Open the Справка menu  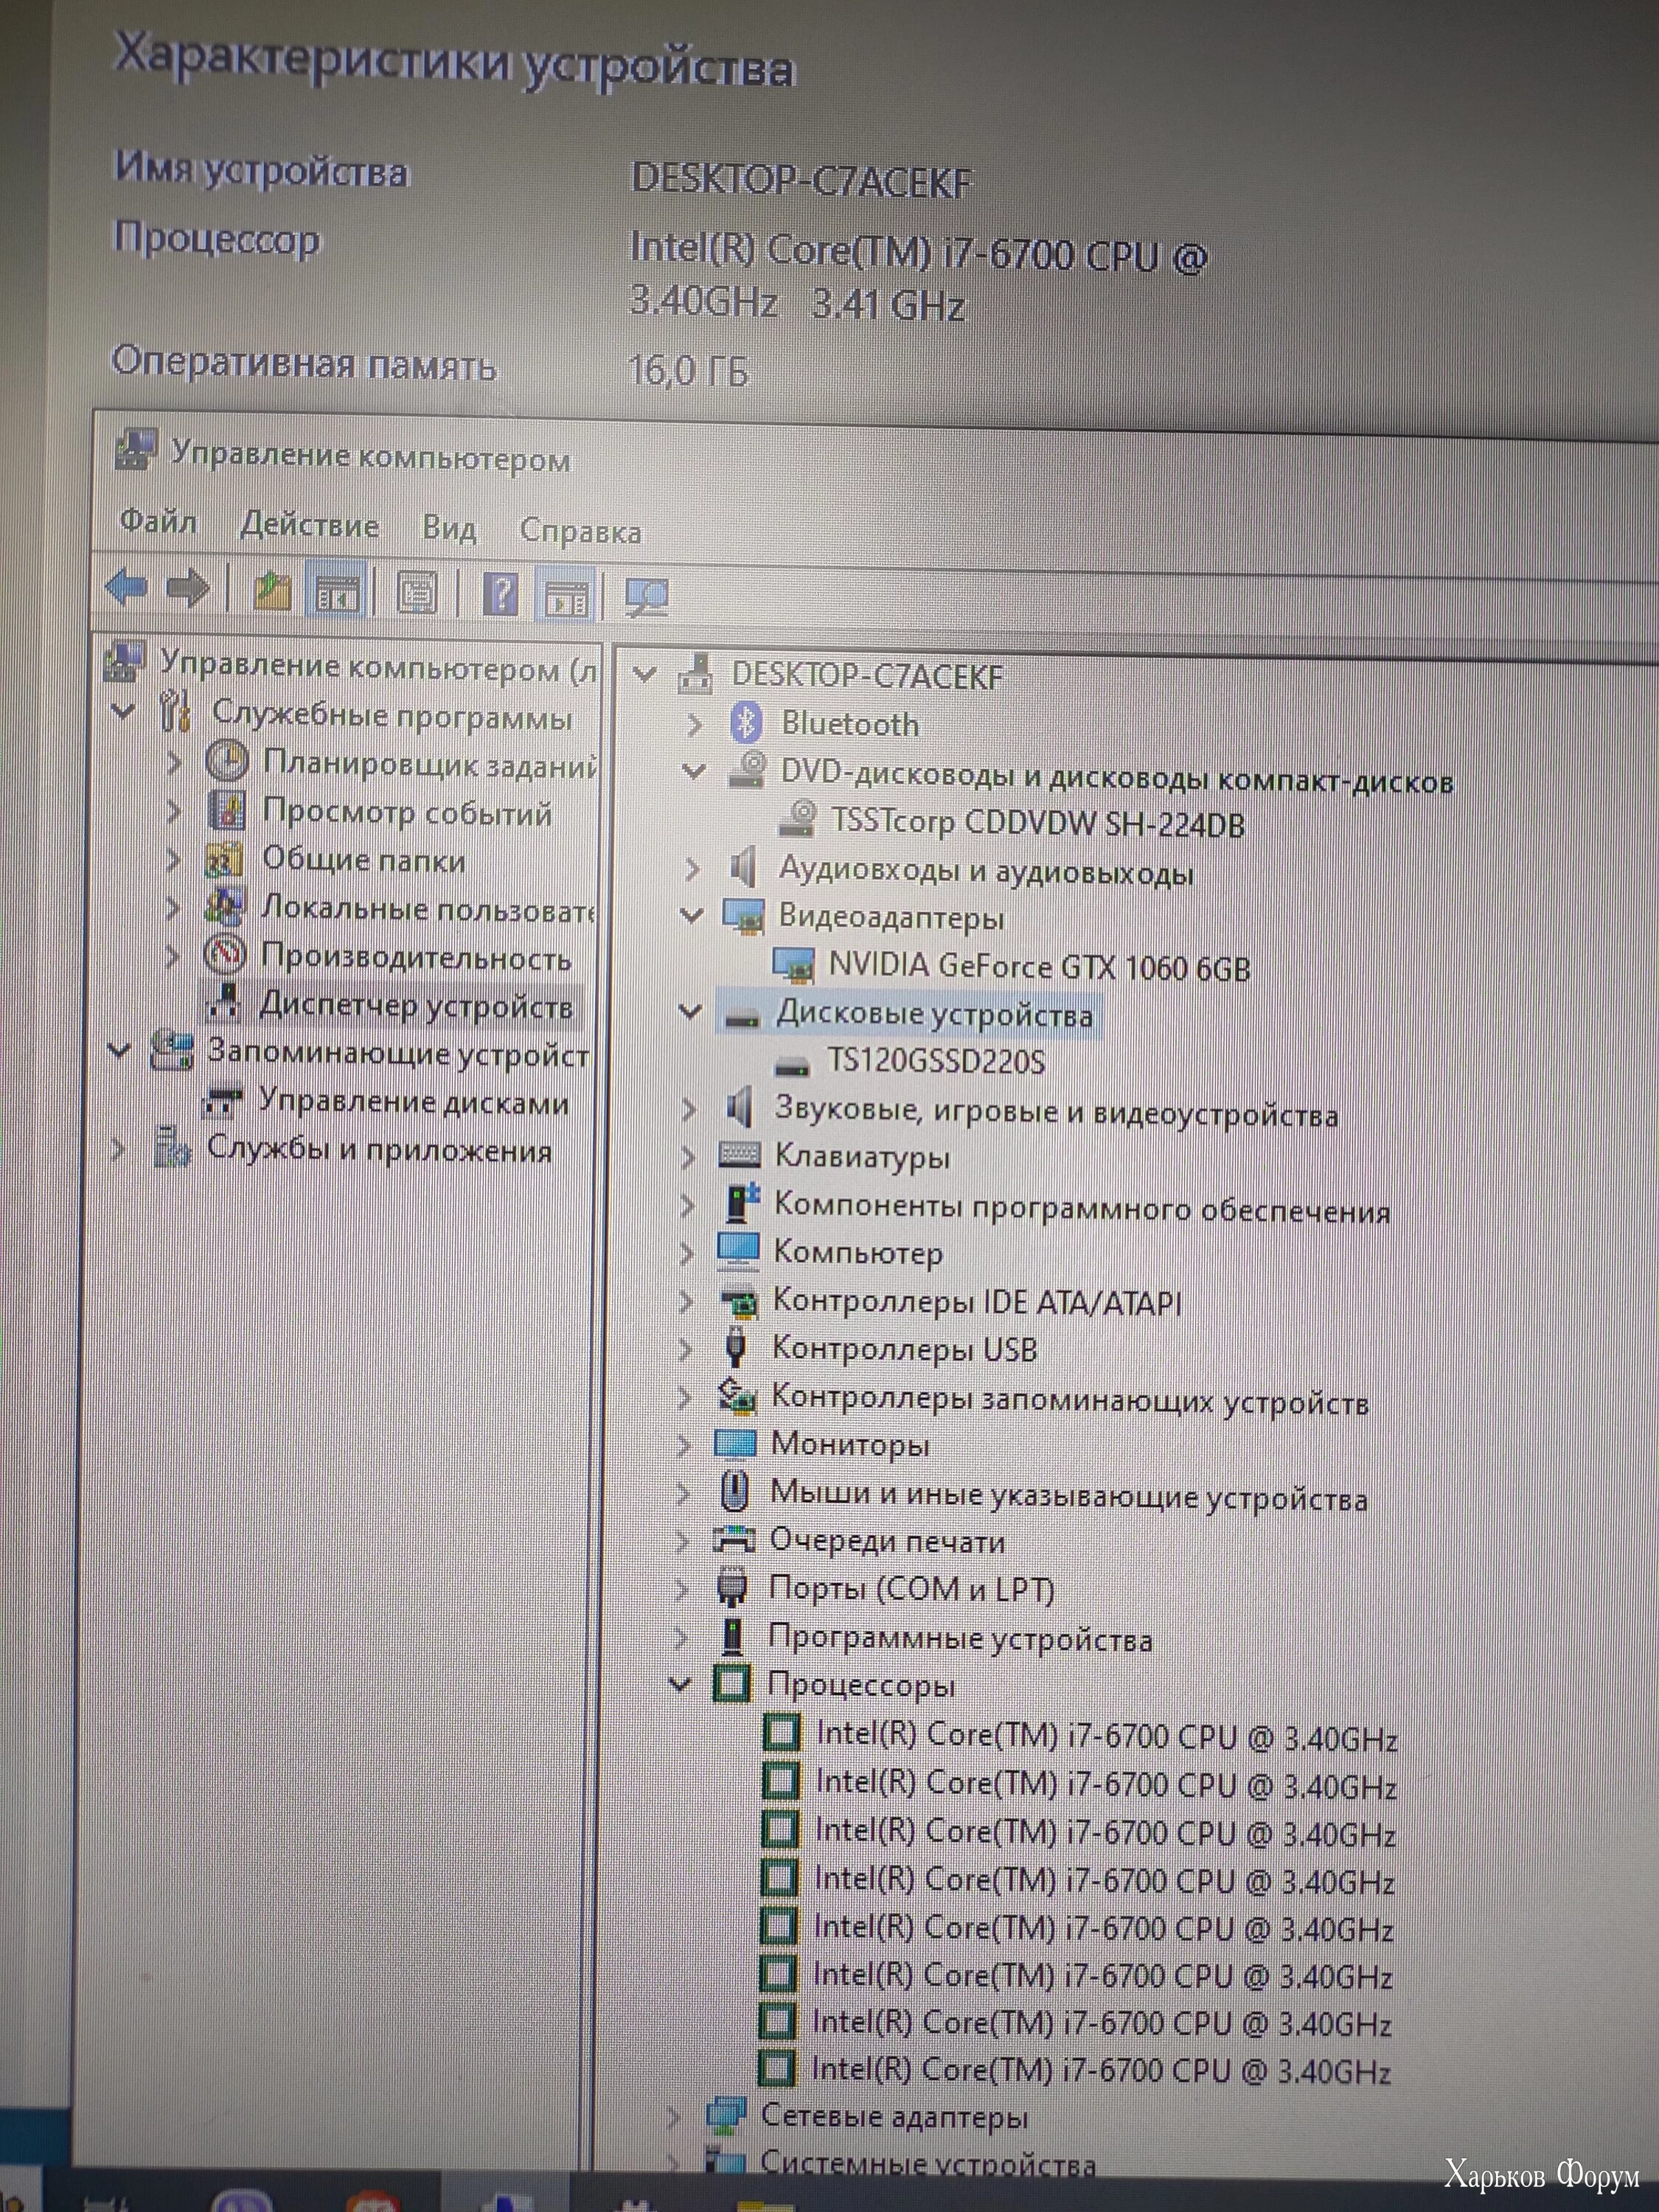click(581, 531)
